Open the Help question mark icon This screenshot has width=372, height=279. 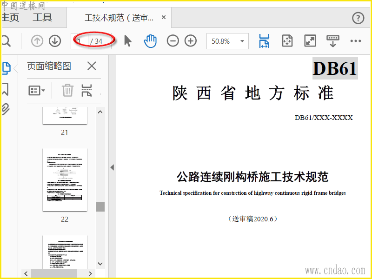pyautogui.click(x=358, y=18)
